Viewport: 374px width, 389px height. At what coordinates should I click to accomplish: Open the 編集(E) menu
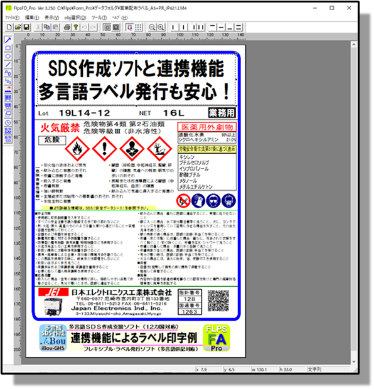(x=32, y=18)
